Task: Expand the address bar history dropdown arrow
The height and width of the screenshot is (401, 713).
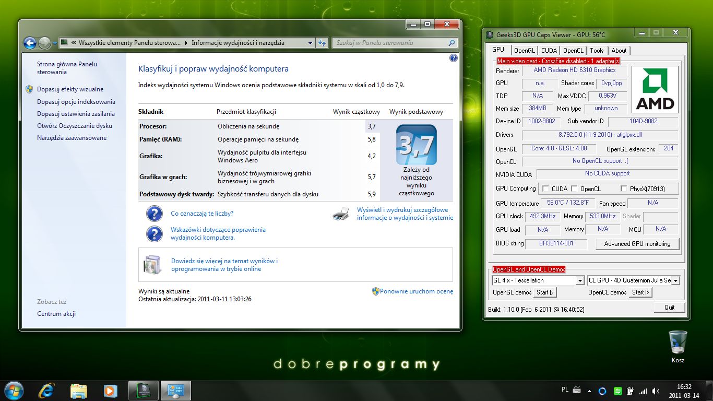Action: click(310, 43)
